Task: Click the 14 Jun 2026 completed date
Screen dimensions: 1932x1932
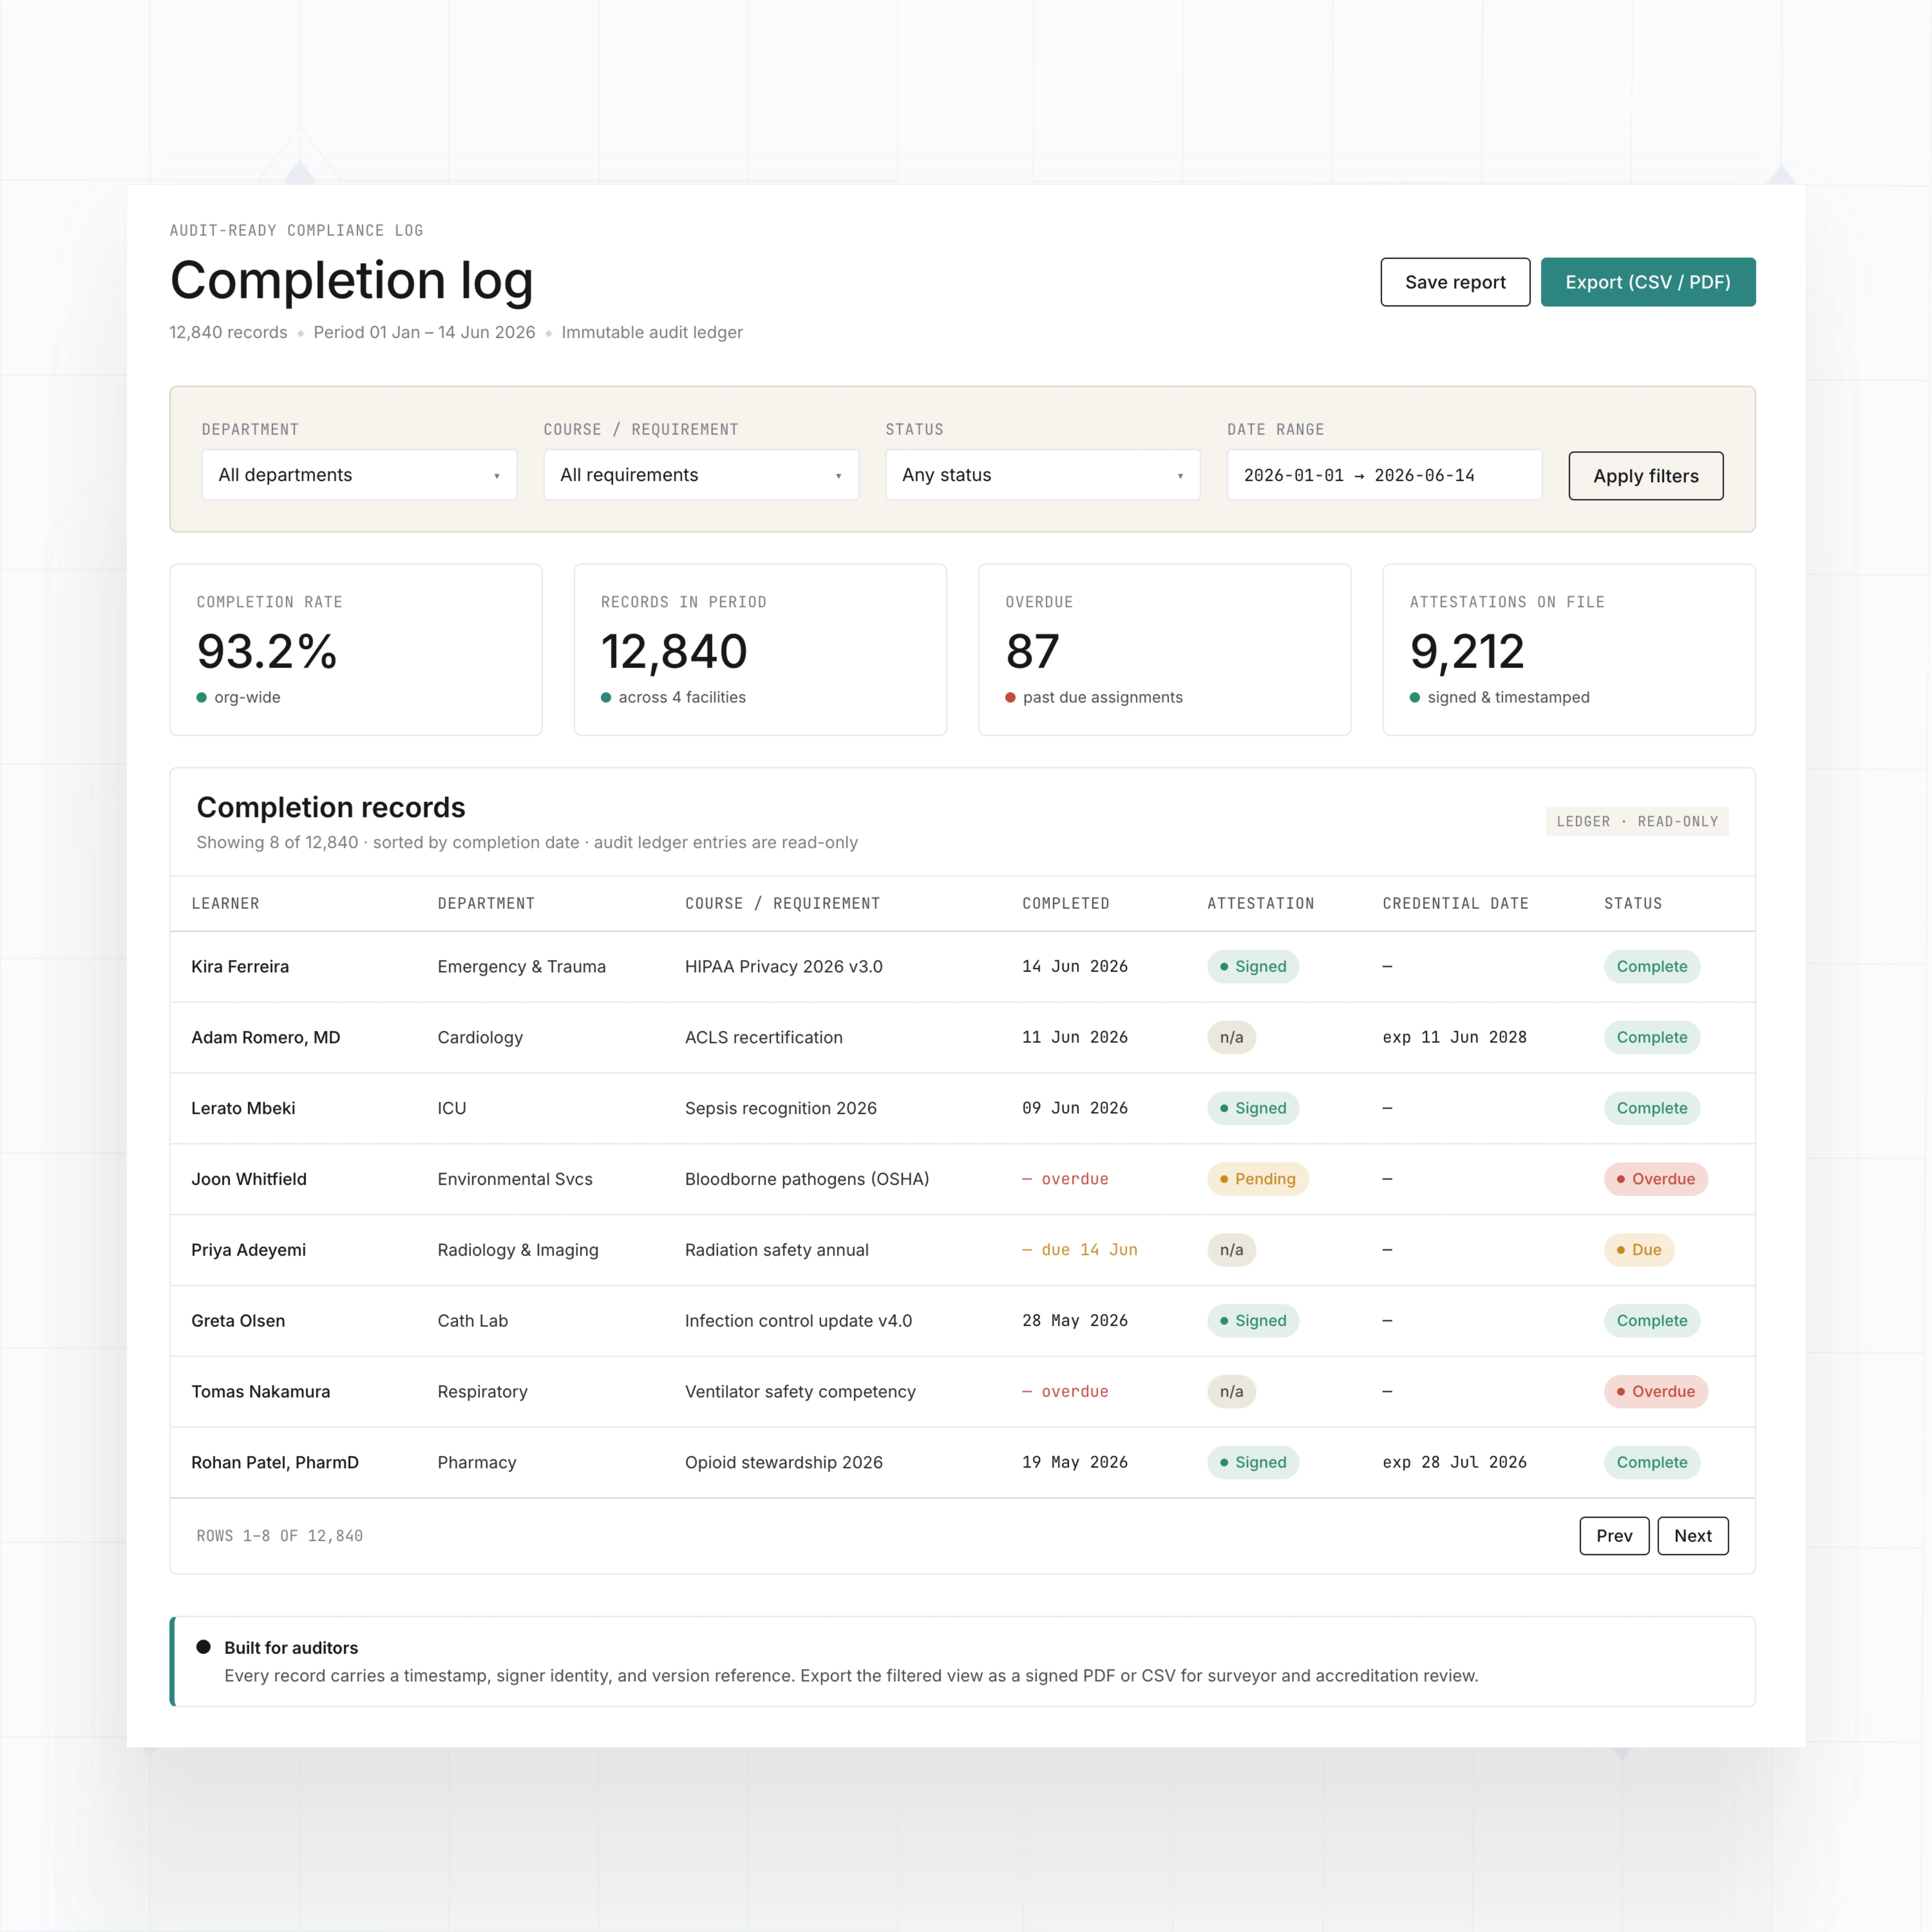Action: click(x=1075, y=967)
